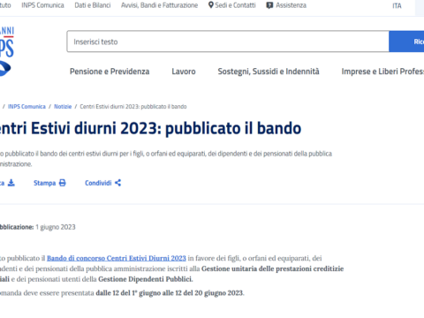Image resolution: width=424 pixels, height=318 pixels.
Task: Click the Condividi share icon
Action: coord(117,183)
